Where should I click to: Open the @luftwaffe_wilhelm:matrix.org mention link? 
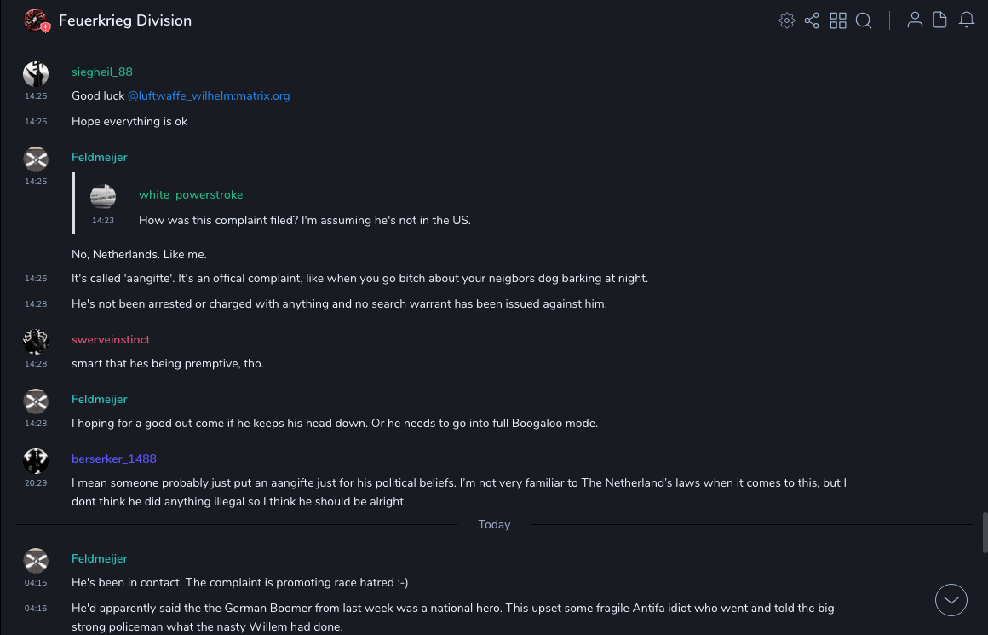pyautogui.click(x=209, y=95)
